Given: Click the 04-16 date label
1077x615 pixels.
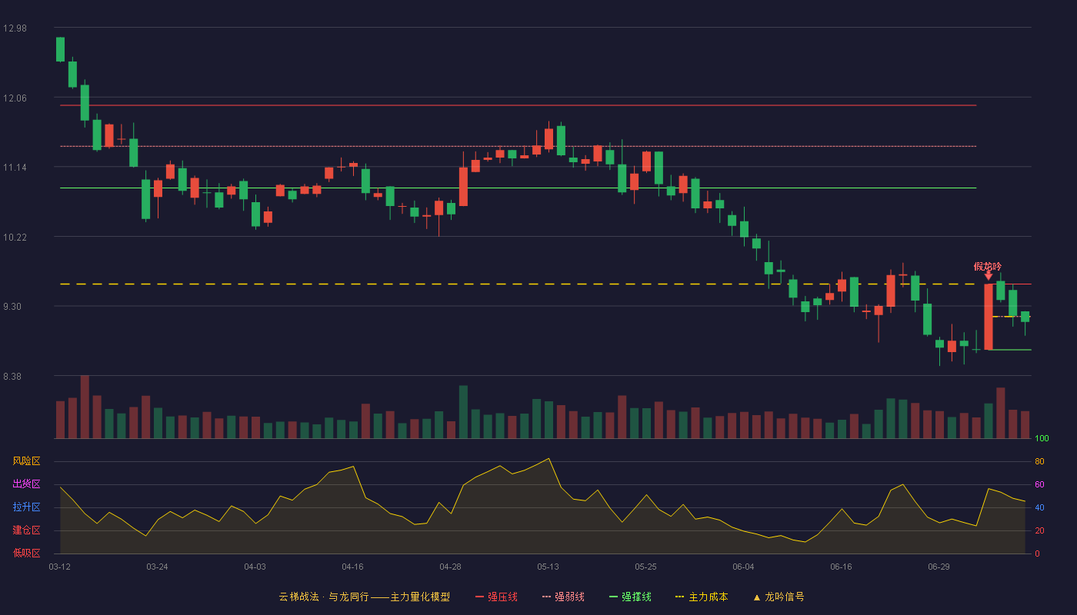Looking at the screenshot, I should pos(352,567).
